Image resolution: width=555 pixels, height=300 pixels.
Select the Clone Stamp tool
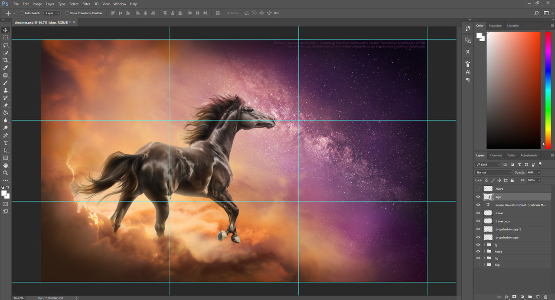tap(6, 90)
